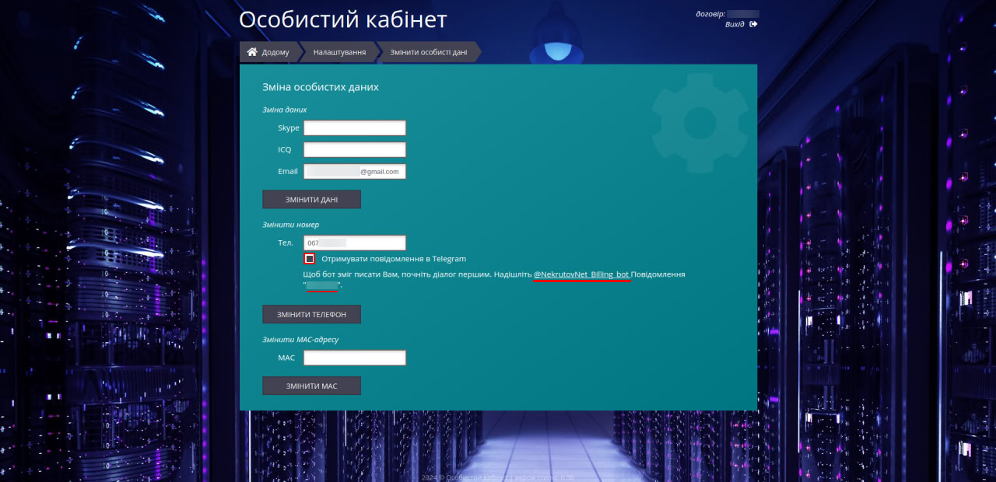Click the large gear settings icon
This screenshot has width=996, height=482.
(699, 122)
